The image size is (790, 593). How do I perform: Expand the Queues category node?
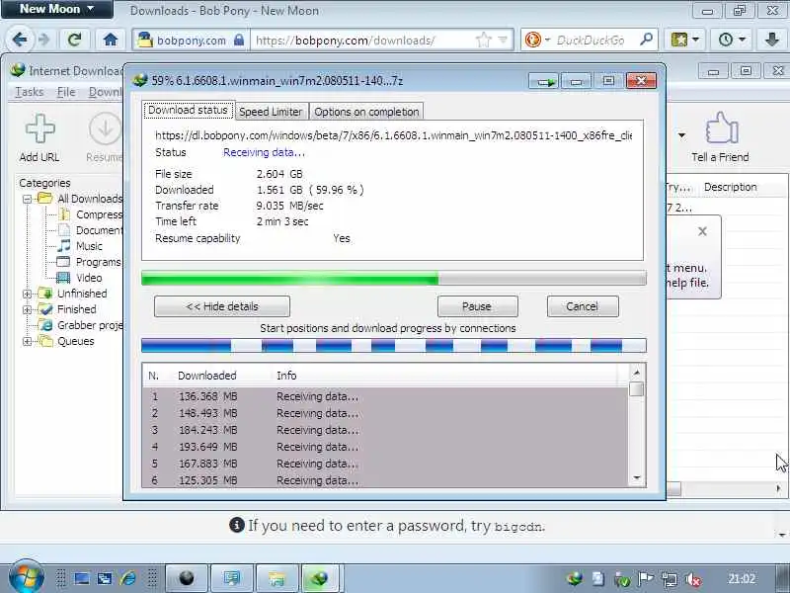point(28,341)
